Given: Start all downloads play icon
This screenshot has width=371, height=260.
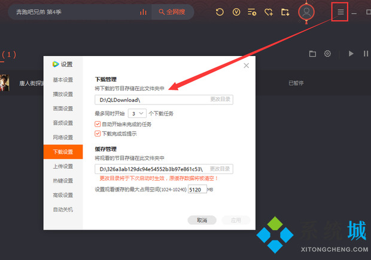Looking at the screenshot, I should pyautogui.click(x=351, y=54).
